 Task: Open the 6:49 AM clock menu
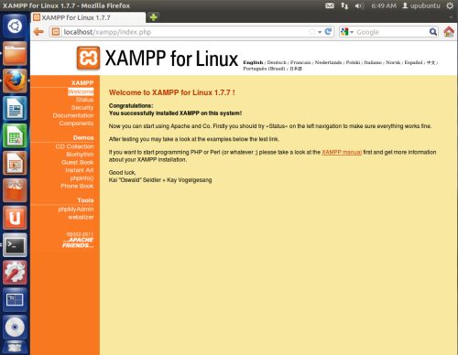pyautogui.click(x=384, y=5)
